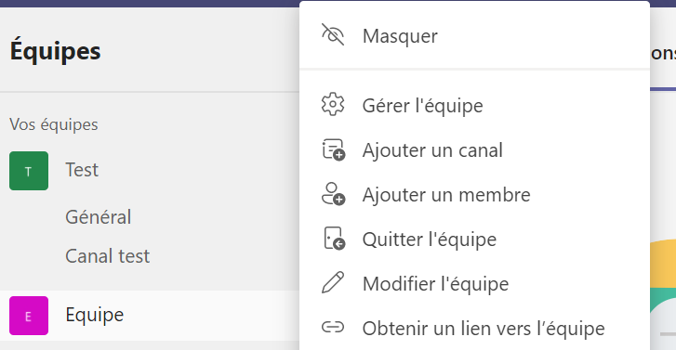The image size is (676, 350).
Task: Choose Ajouter un membre
Action: pos(474,195)
